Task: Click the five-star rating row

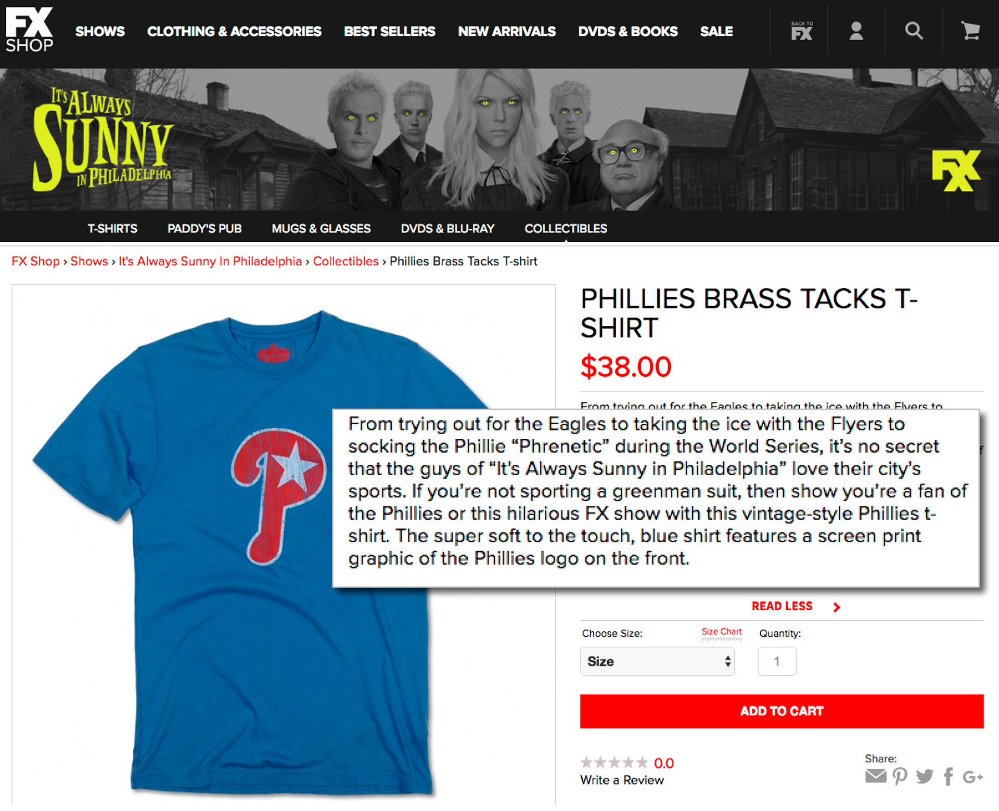Action: click(x=614, y=763)
